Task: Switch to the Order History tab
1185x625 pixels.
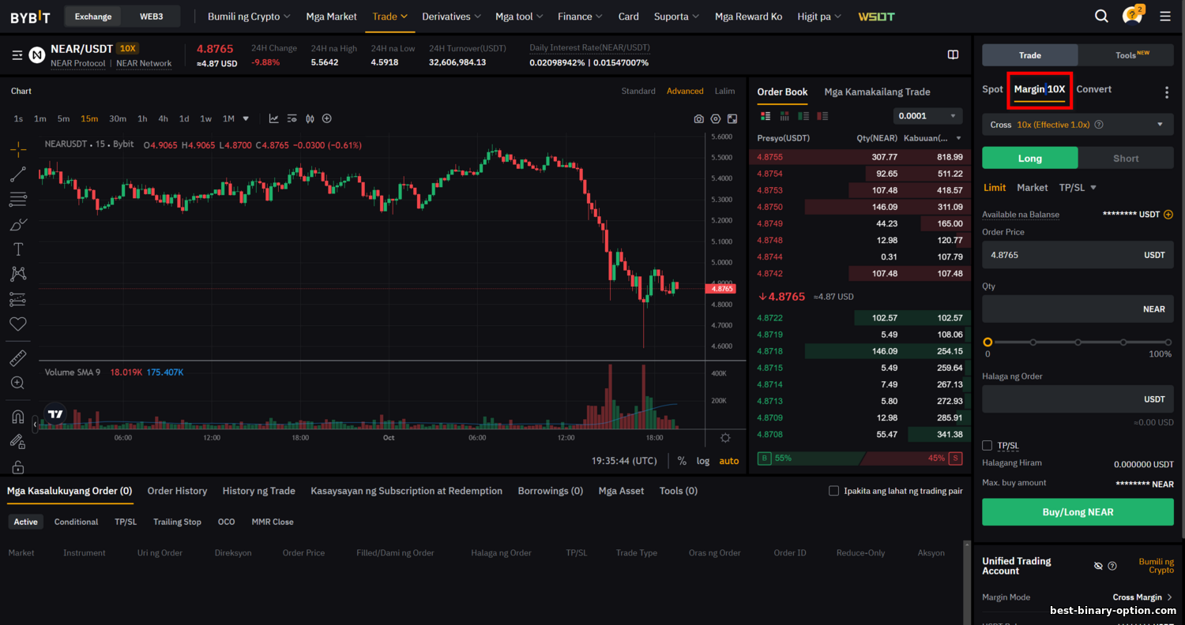Action: pyautogui.click(x=177, y=491)
